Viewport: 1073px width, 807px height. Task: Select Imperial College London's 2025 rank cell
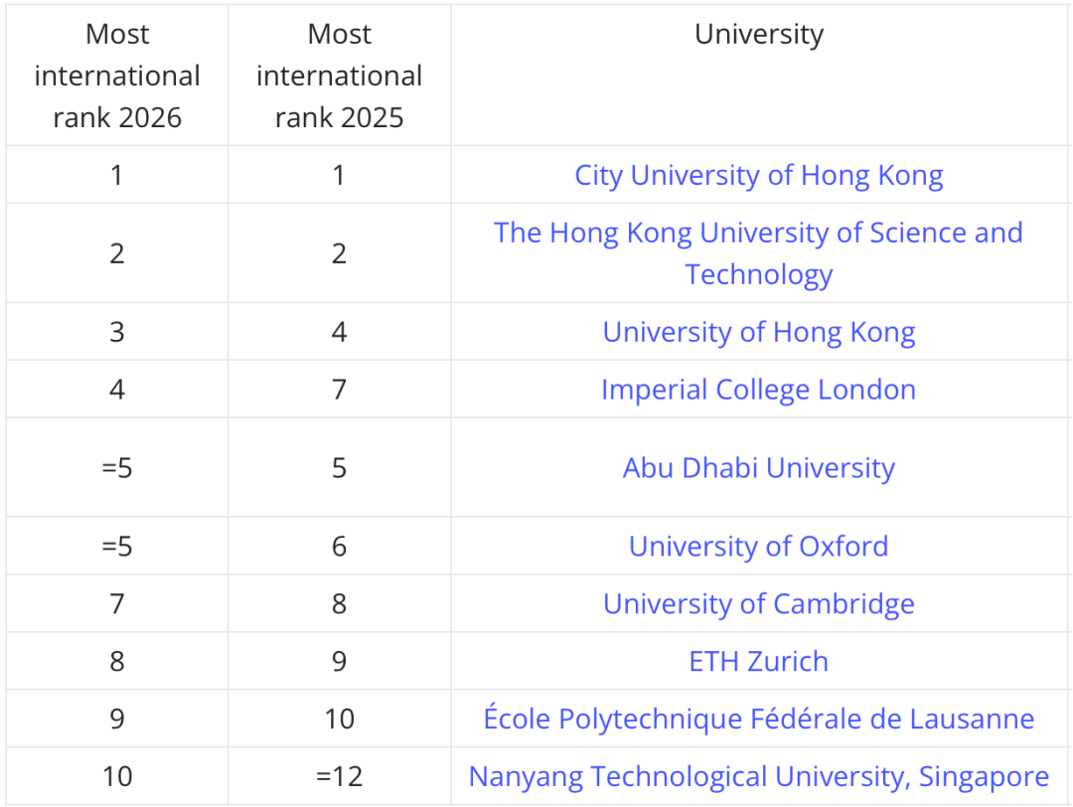coord(339,390)
